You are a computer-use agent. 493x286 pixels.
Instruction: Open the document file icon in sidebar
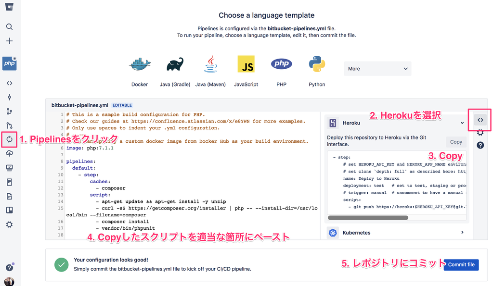pos(10,196)
